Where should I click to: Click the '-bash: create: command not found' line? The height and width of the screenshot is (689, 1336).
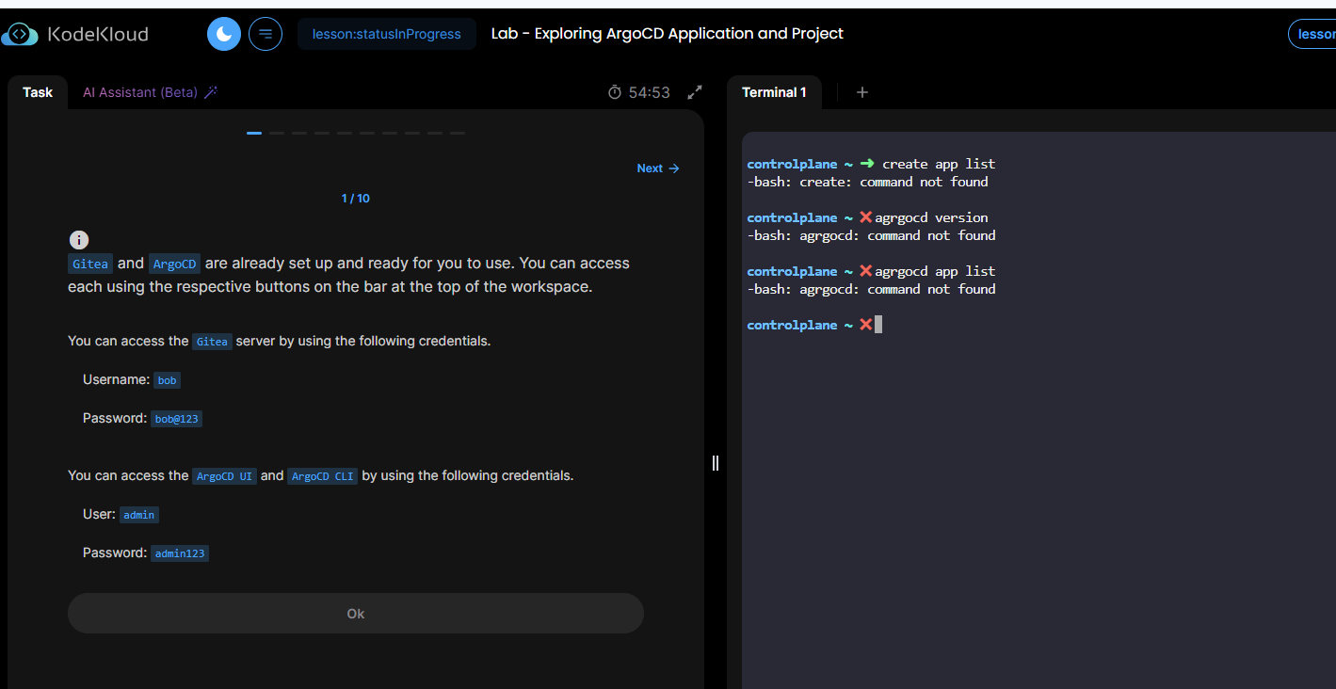[x=868, y=182]
